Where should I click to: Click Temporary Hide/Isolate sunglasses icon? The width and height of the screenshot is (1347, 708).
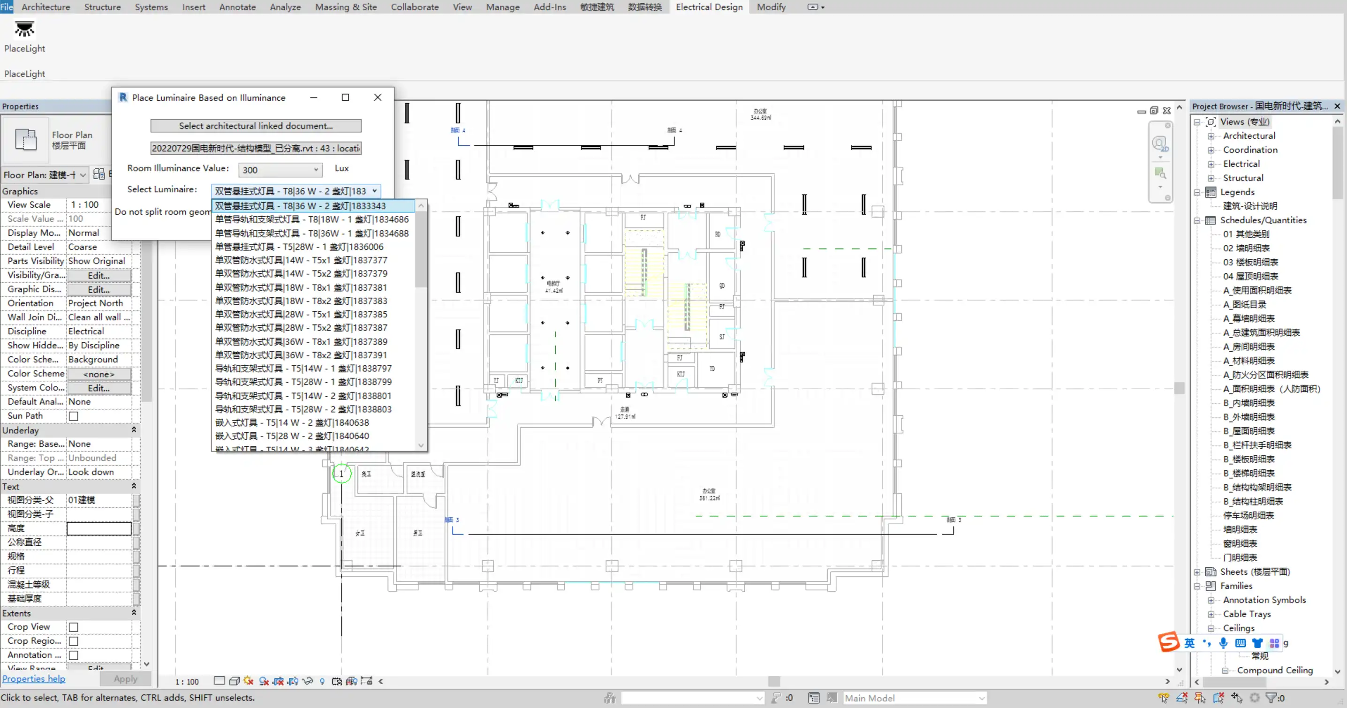pos(308,681)
